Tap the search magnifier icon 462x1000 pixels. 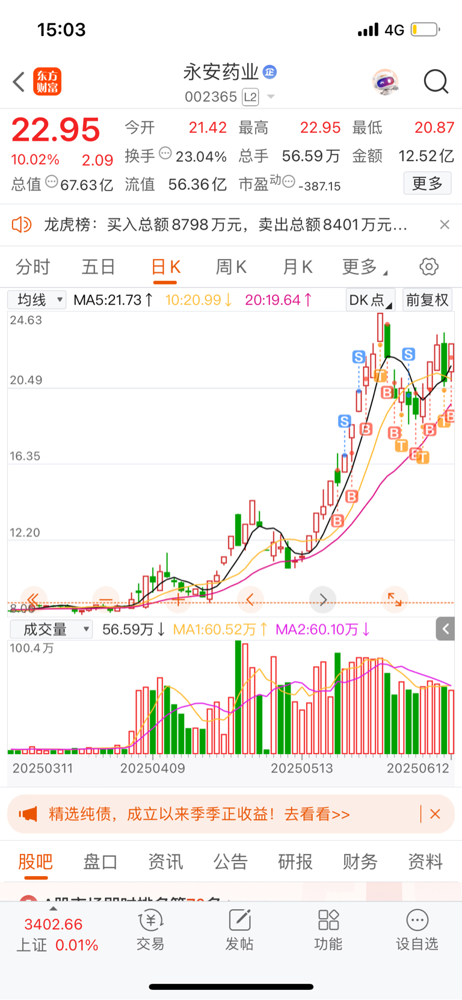pyautogui.click(x=436, y=82)
